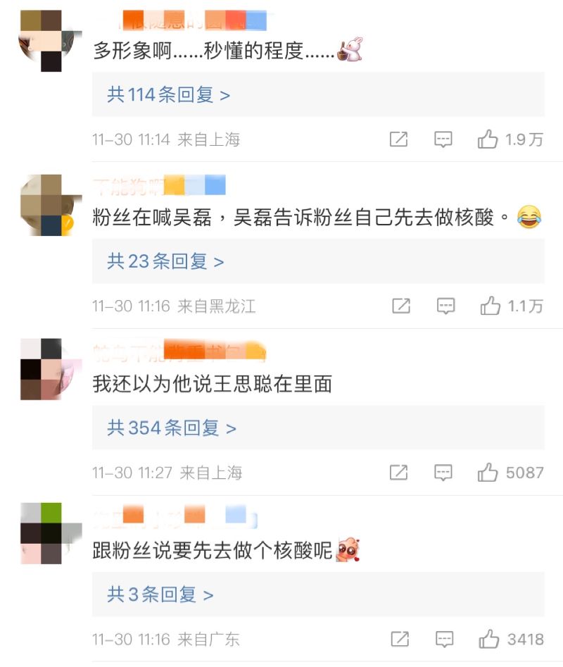Image resolution: width=563 pixels, height=667 pixels.
Task: Open the 共3条回复 reply thread
Action: click(160, 594)
